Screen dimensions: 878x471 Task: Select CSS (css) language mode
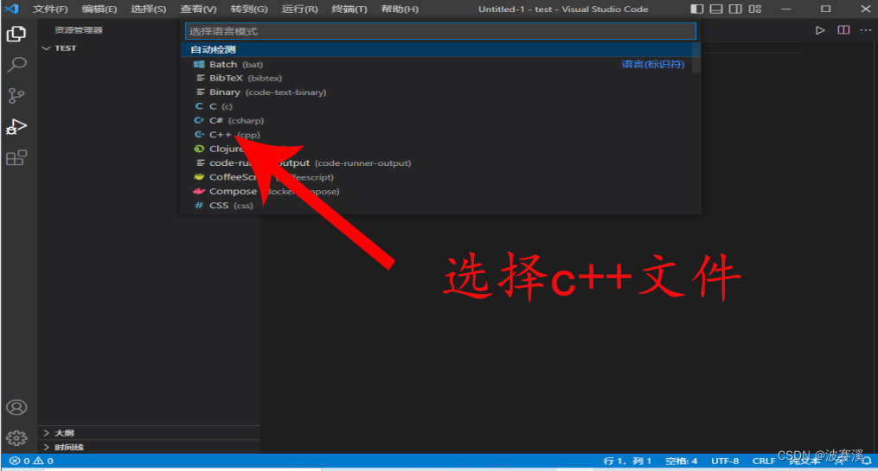(440, 206)
